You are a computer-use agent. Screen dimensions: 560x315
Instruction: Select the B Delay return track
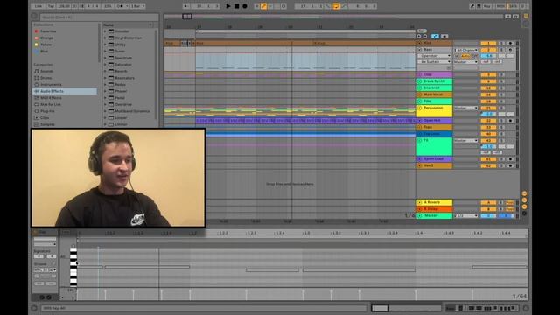pyautogui.click(x=434, y=209)
